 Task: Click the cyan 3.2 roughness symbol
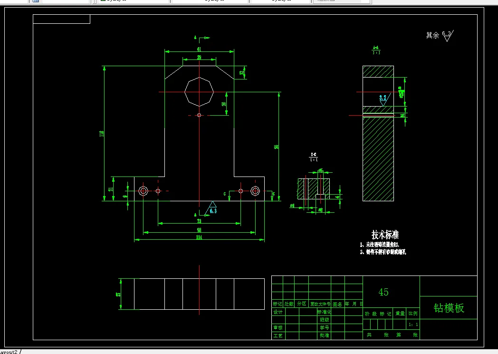click(x=384, y=99)
